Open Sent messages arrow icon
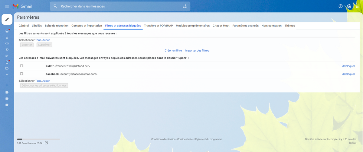 [7, 56]
